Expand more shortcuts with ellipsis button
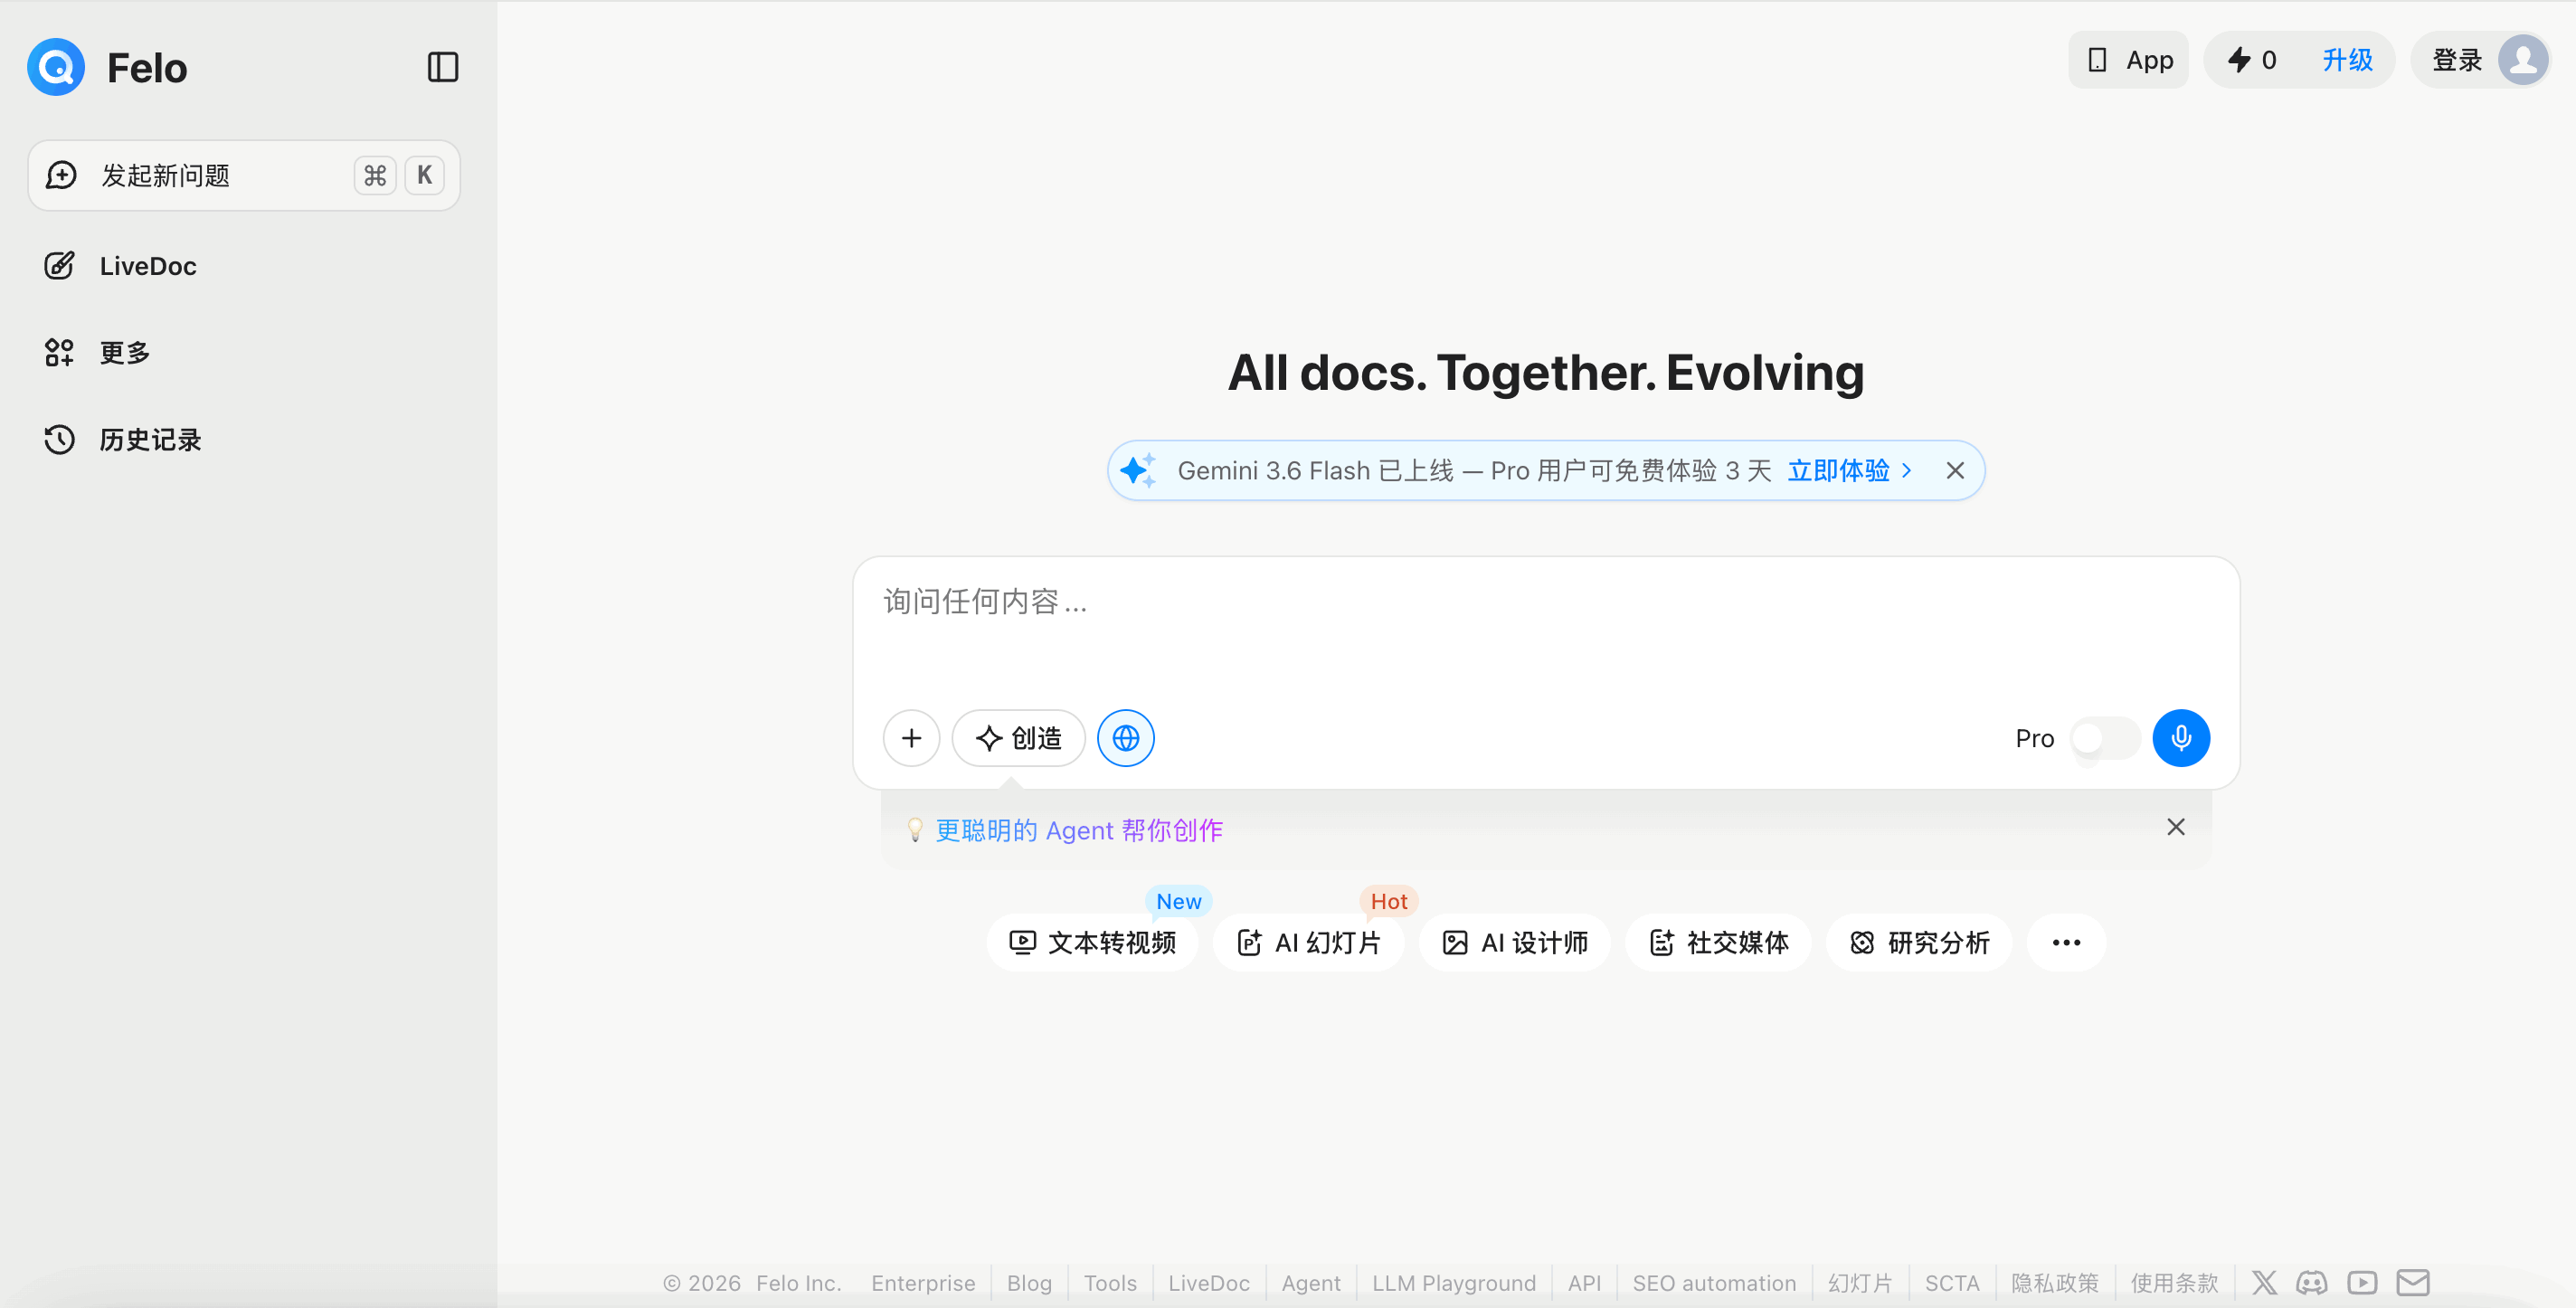 (x=2066, y=942)
